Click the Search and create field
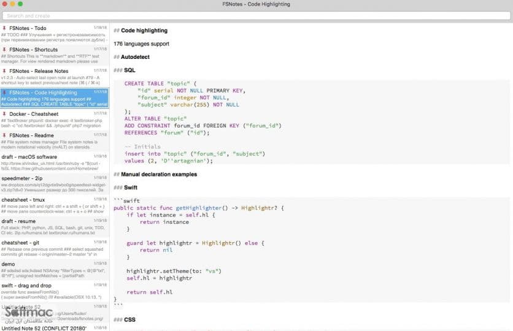 tap(256, 16)
